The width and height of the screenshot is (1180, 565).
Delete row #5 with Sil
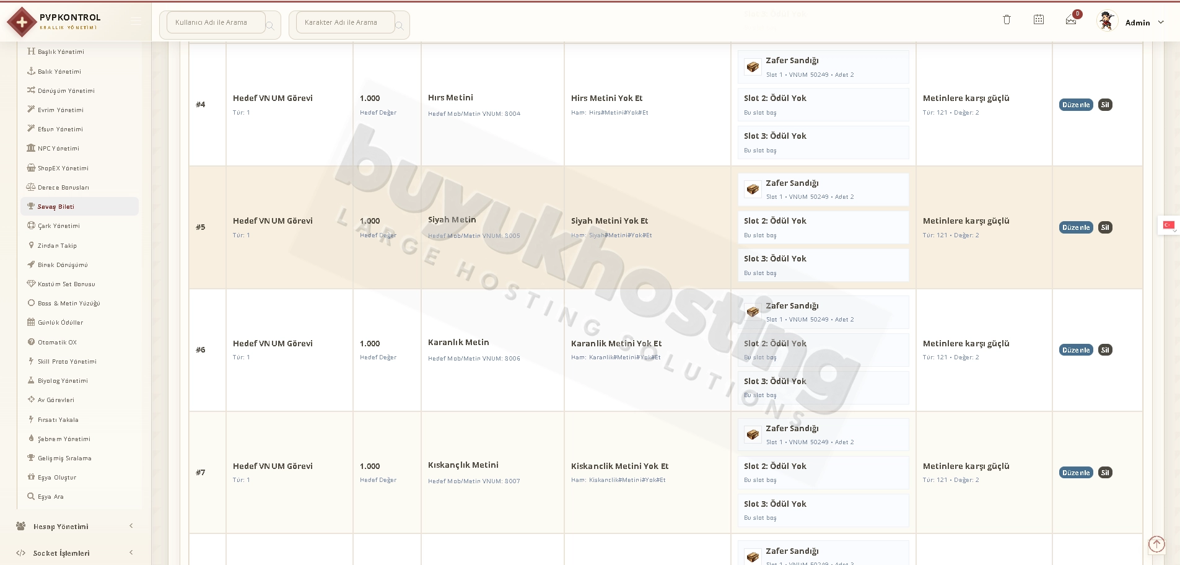point(1105,227)
